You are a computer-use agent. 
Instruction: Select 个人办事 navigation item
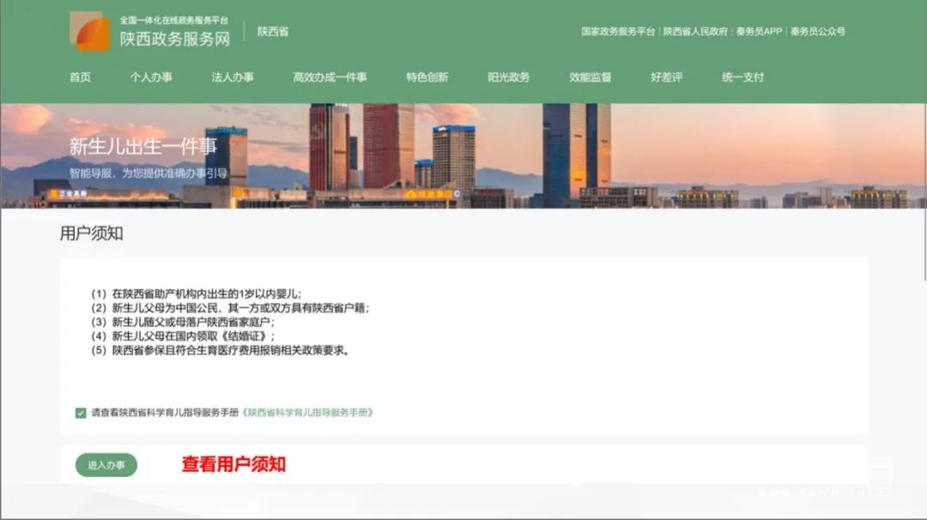[x=151, y=77]
